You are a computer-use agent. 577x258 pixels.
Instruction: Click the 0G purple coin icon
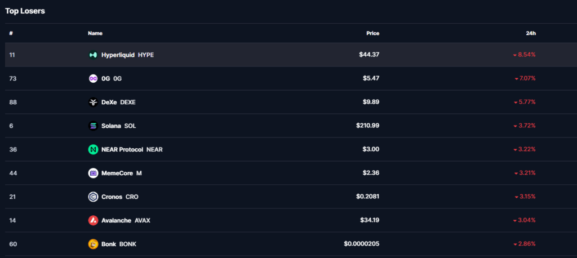point(93,78)
